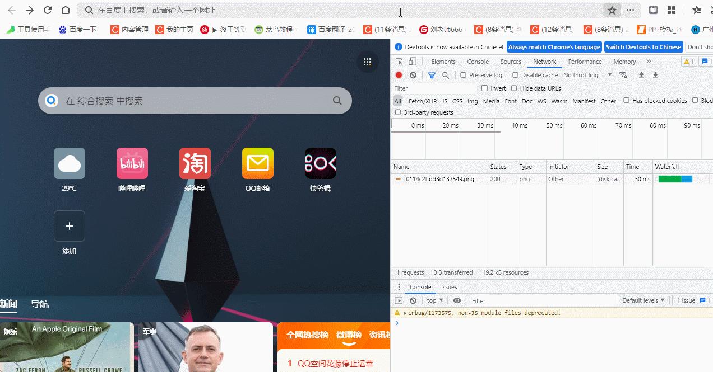Image resolution: width=713 pixels, height=372 pixels.
Task: Open the apps grid icon on new tab page
Action: point(367,62)
